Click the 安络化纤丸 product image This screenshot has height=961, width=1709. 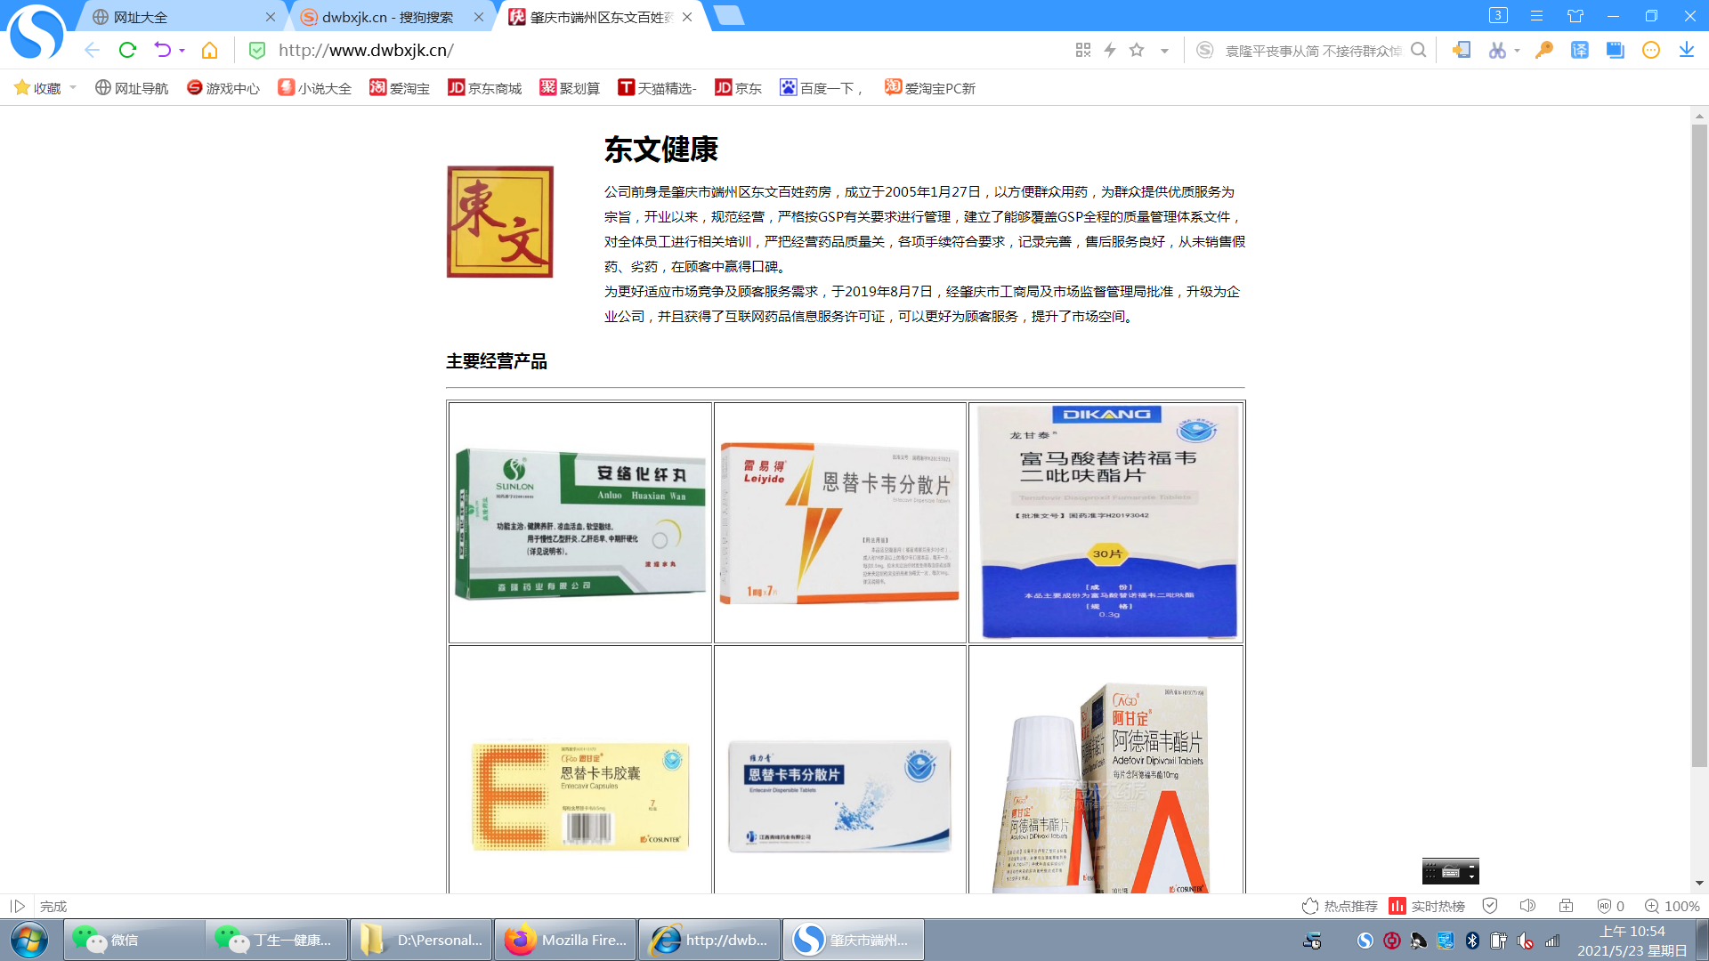(579, 522)
